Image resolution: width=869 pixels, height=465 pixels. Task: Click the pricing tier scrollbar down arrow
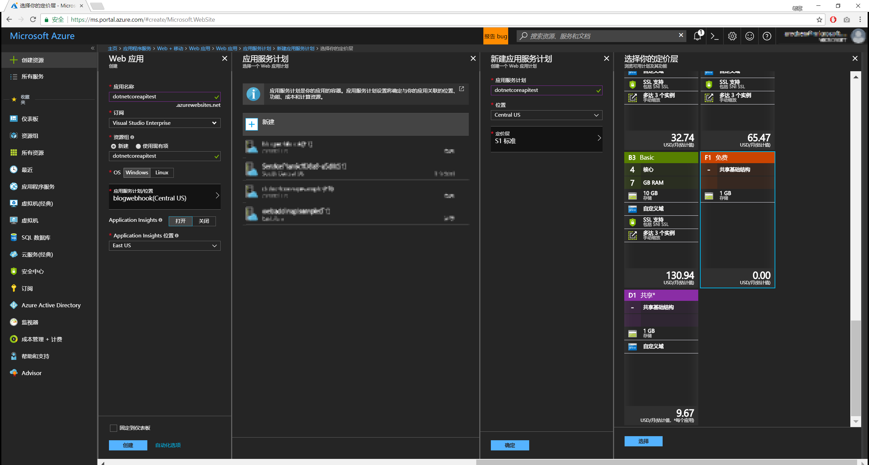[x=856, y=422]
